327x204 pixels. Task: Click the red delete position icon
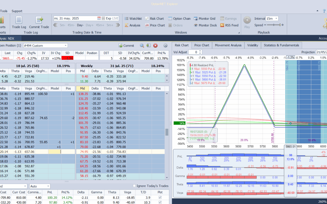[x=155, y=46]
